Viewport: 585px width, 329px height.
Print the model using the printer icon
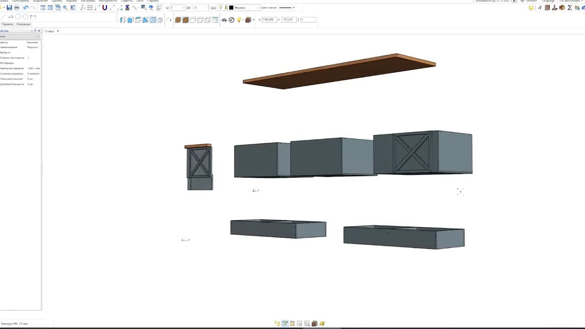[17, 8]
